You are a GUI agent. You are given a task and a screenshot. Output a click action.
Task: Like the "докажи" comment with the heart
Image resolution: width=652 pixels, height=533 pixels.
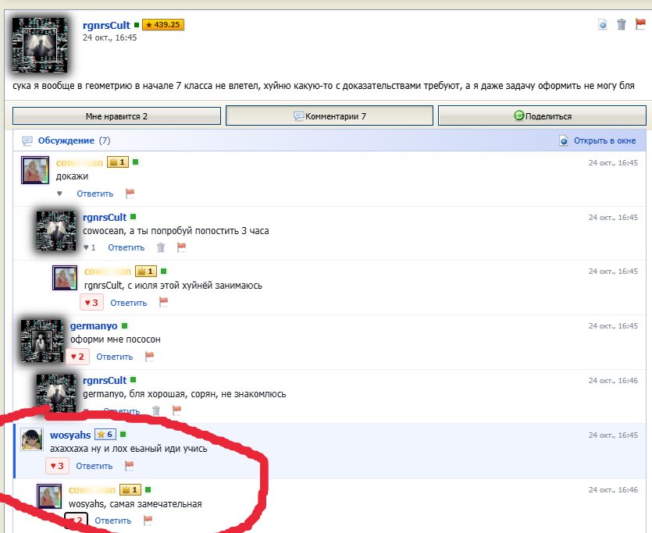point(59,194)
